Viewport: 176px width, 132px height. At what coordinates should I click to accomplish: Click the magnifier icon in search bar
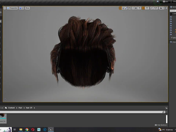click(164, 112)
